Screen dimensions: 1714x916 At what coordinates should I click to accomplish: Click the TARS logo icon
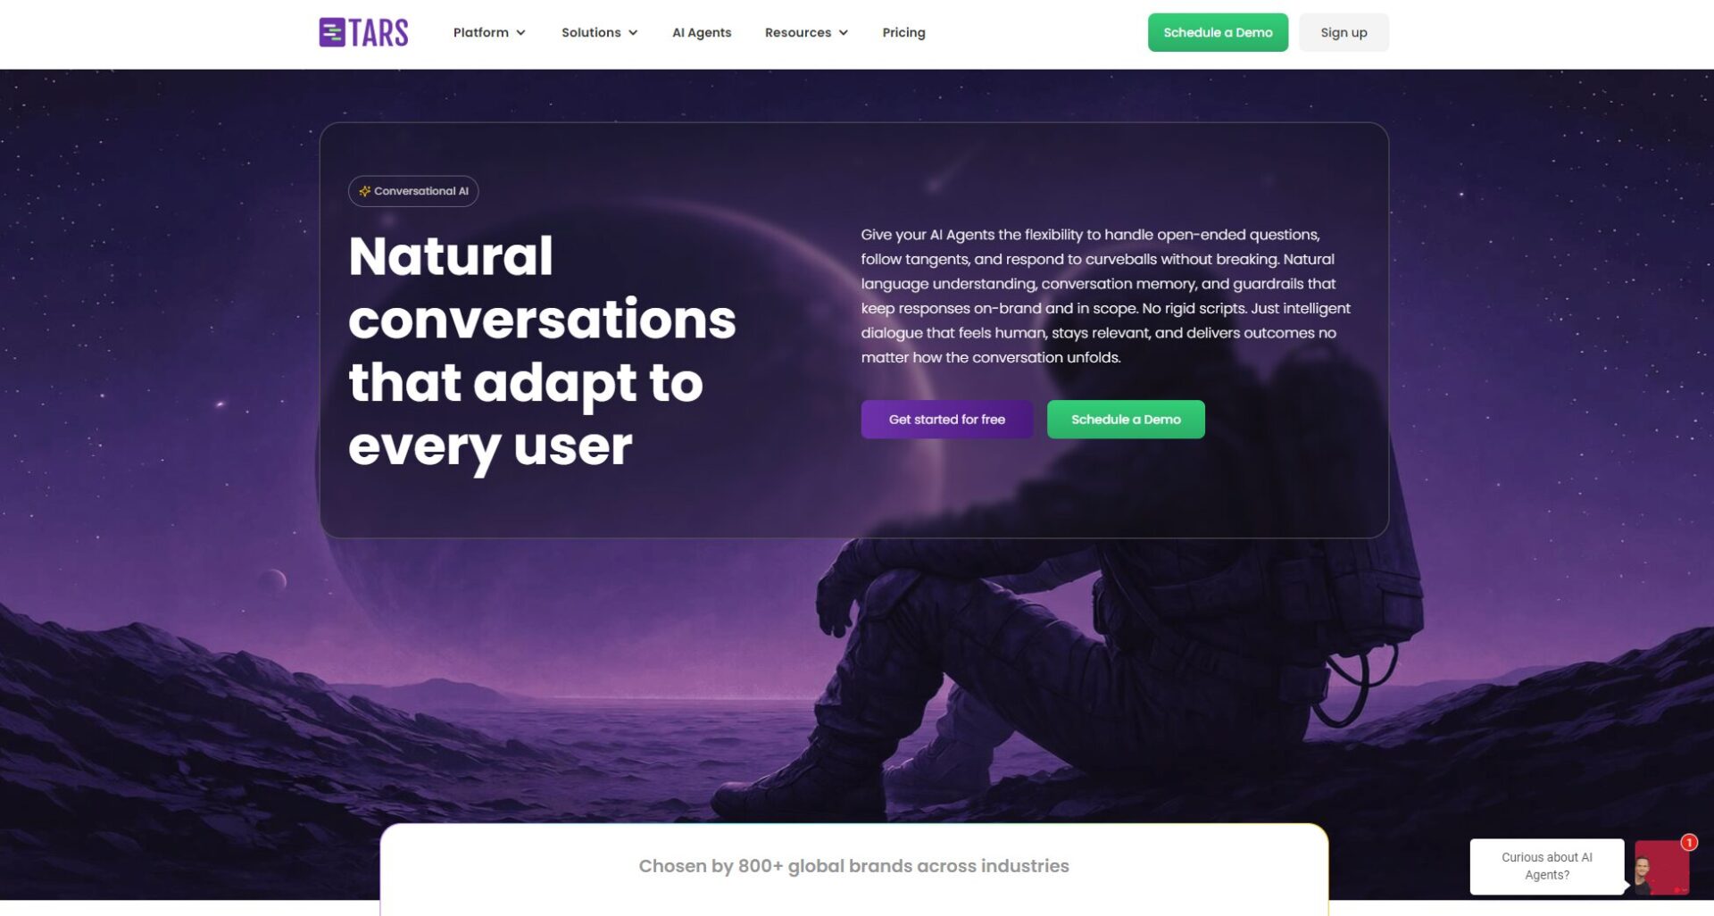point(332,32)
